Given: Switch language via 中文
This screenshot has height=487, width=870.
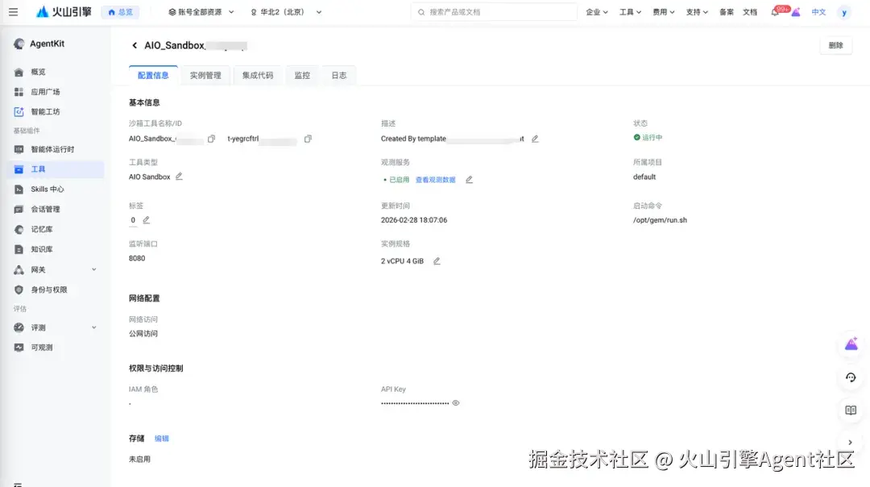Looking at the screenshot, I should (x=818, y=11).
